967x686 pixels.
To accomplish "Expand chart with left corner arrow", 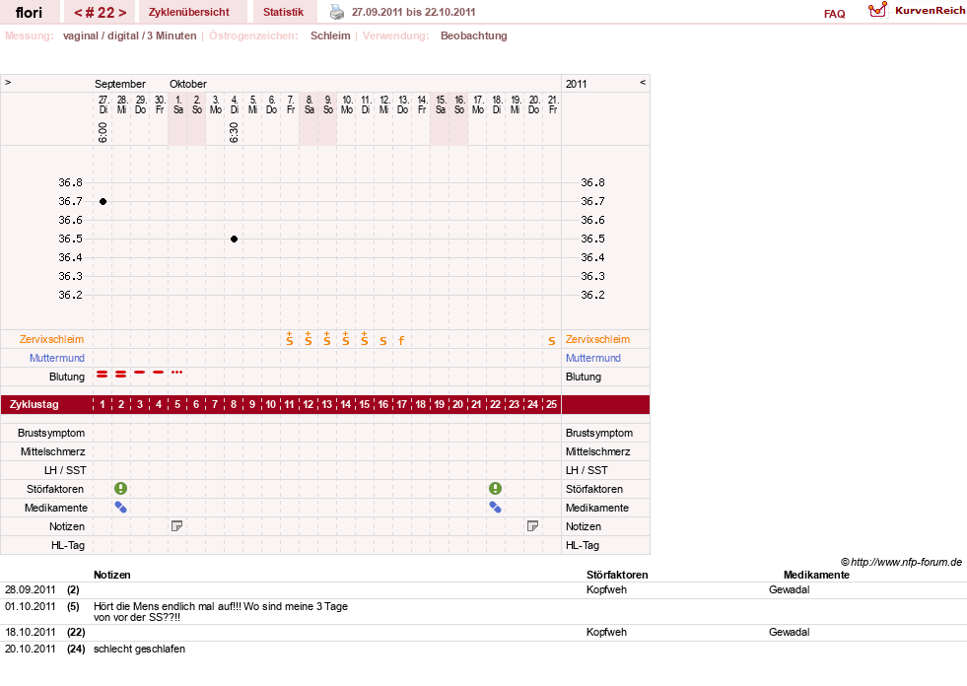I will 8,82.
